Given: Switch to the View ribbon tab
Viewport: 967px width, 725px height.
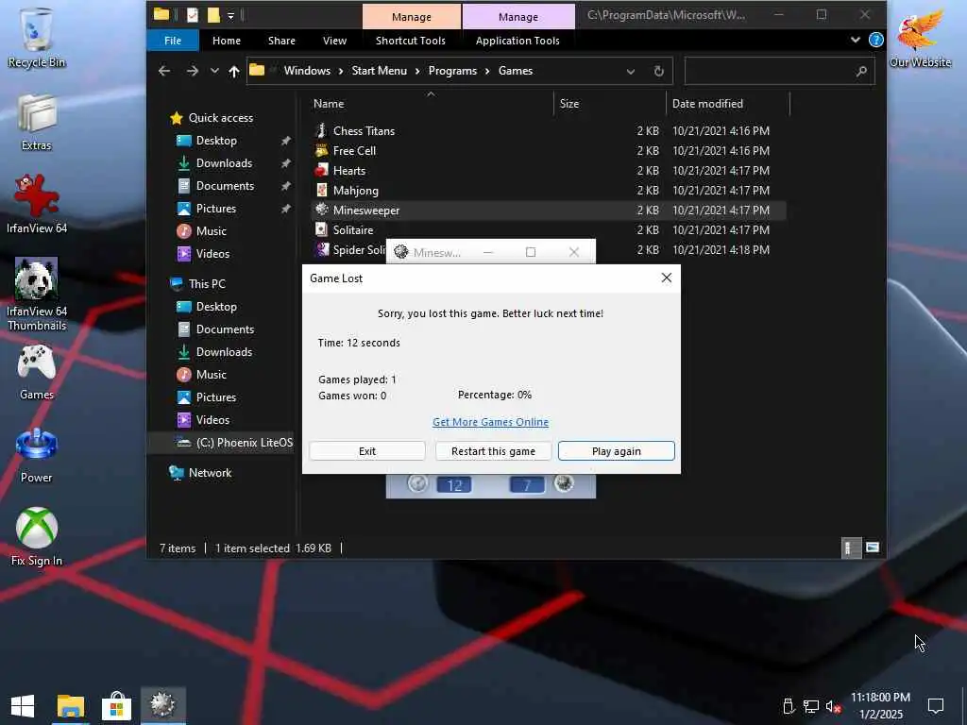Looking at the screenshot, I should point(334,41).
